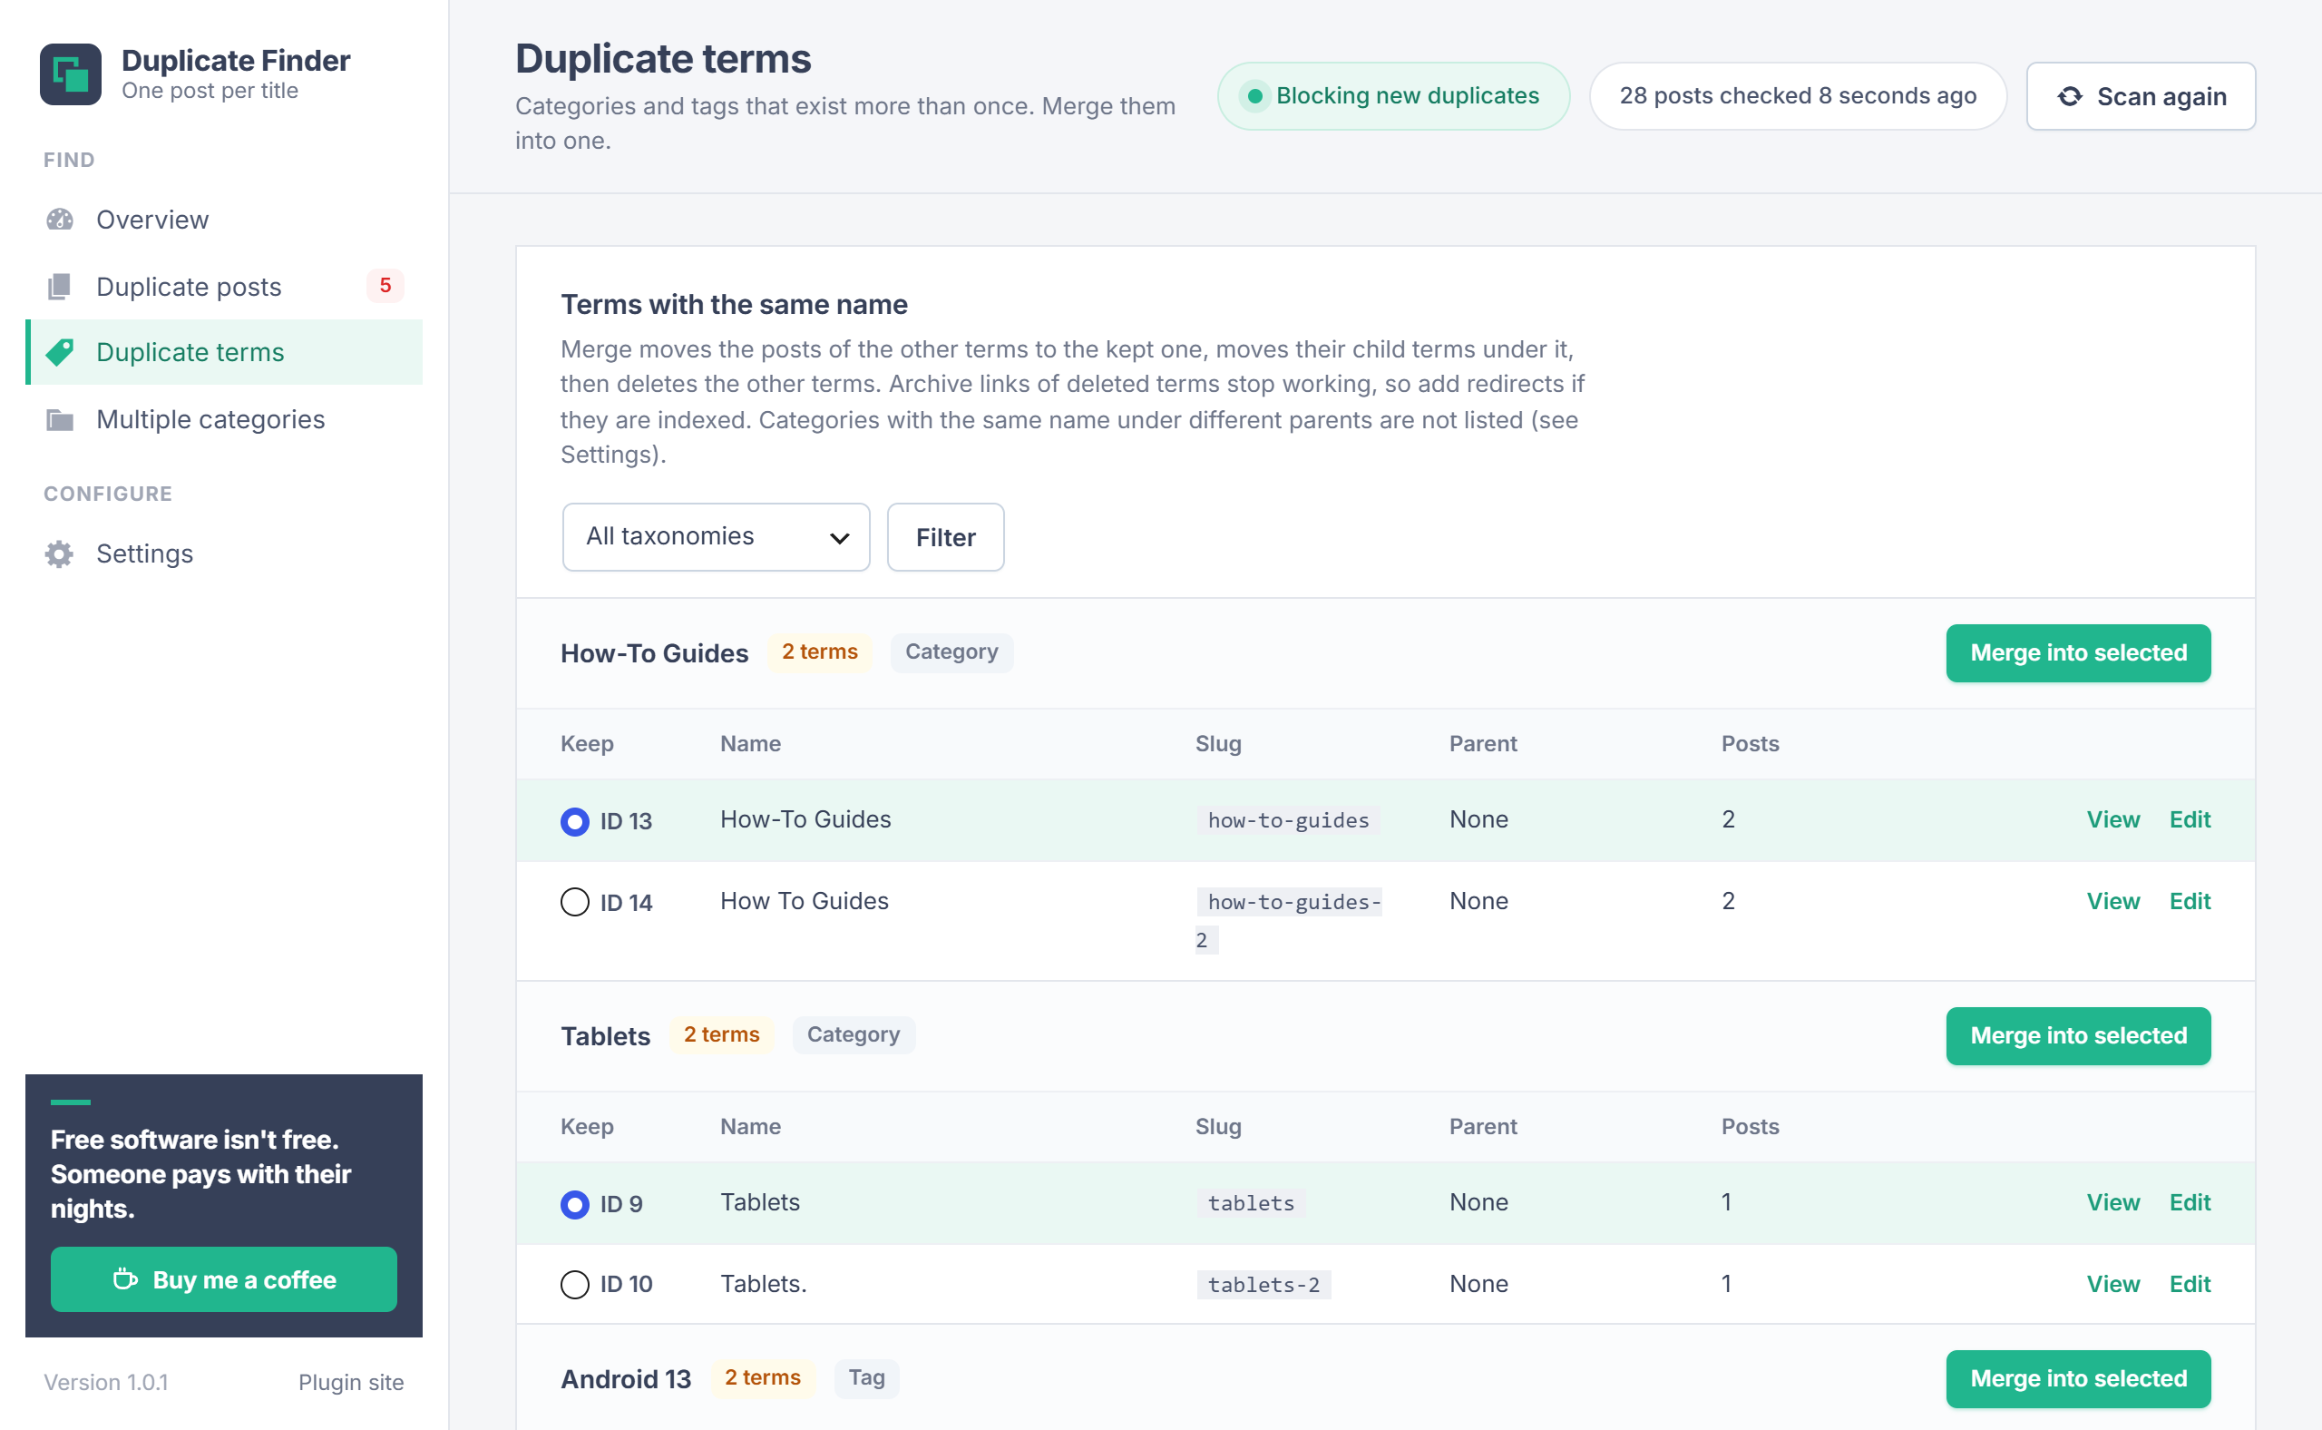Image resolution: width=2322 pixels, height=1430 pixels.
Task: Click the Android 13 group heading
Action: click(626, 1379)
